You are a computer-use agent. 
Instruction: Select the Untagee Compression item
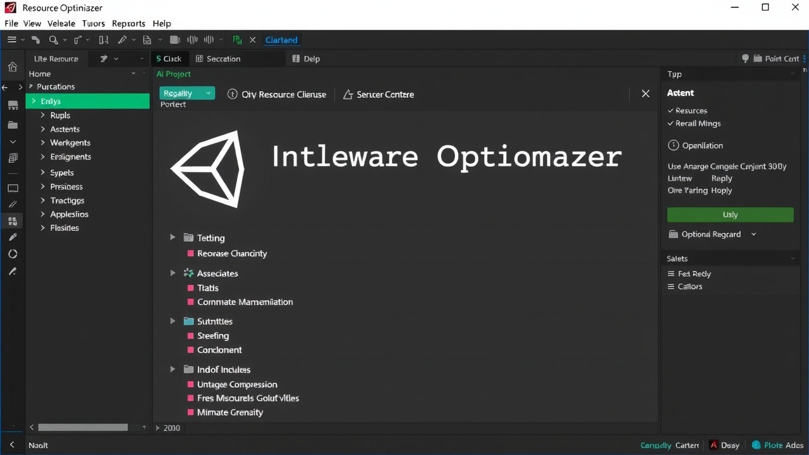coord(237,384)
